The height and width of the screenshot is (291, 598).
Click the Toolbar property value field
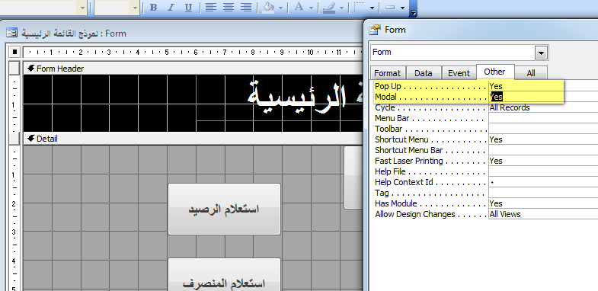tap(543, 129)
